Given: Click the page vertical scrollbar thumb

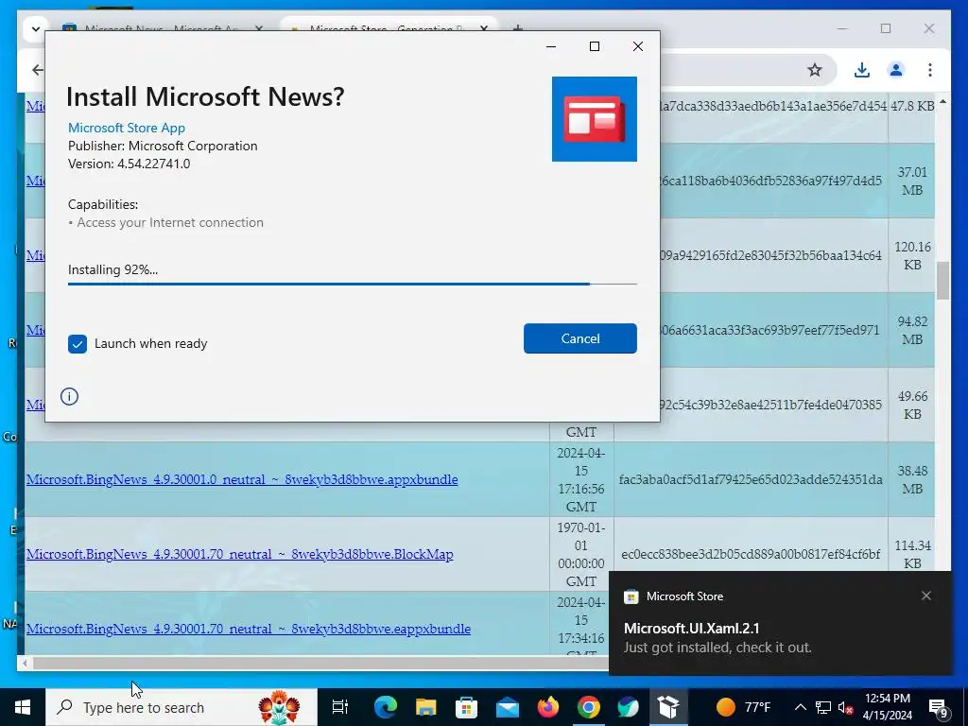Looking at the screenshot, I should click(942, 281).
